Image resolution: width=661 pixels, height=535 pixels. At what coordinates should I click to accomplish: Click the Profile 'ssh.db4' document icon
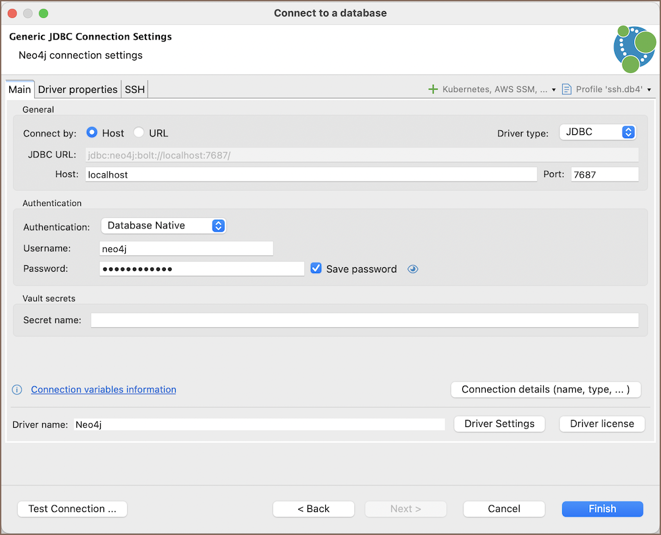click(x=566, y=89)
